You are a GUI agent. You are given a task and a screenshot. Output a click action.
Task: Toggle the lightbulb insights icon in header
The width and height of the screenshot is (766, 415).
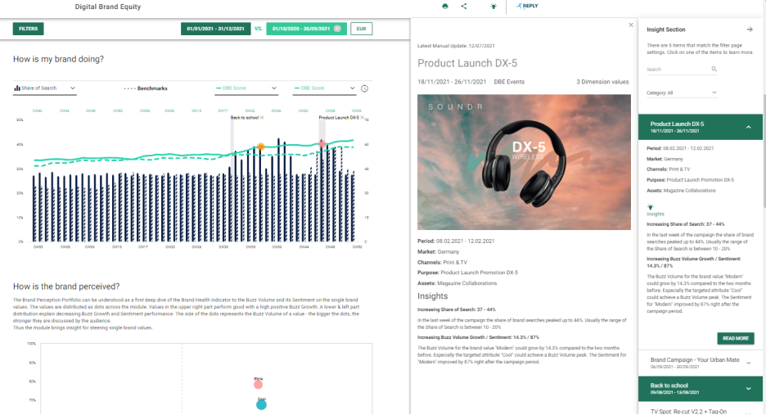pyautogui.click(x=493, y=7)
